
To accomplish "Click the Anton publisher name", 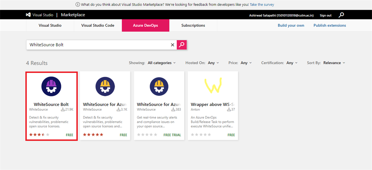I will tap(195, 109).
